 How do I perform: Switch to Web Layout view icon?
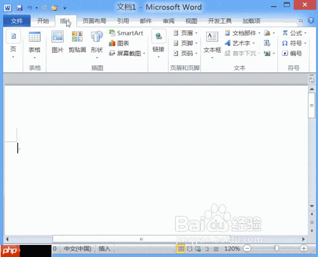(x=198, y=249)
